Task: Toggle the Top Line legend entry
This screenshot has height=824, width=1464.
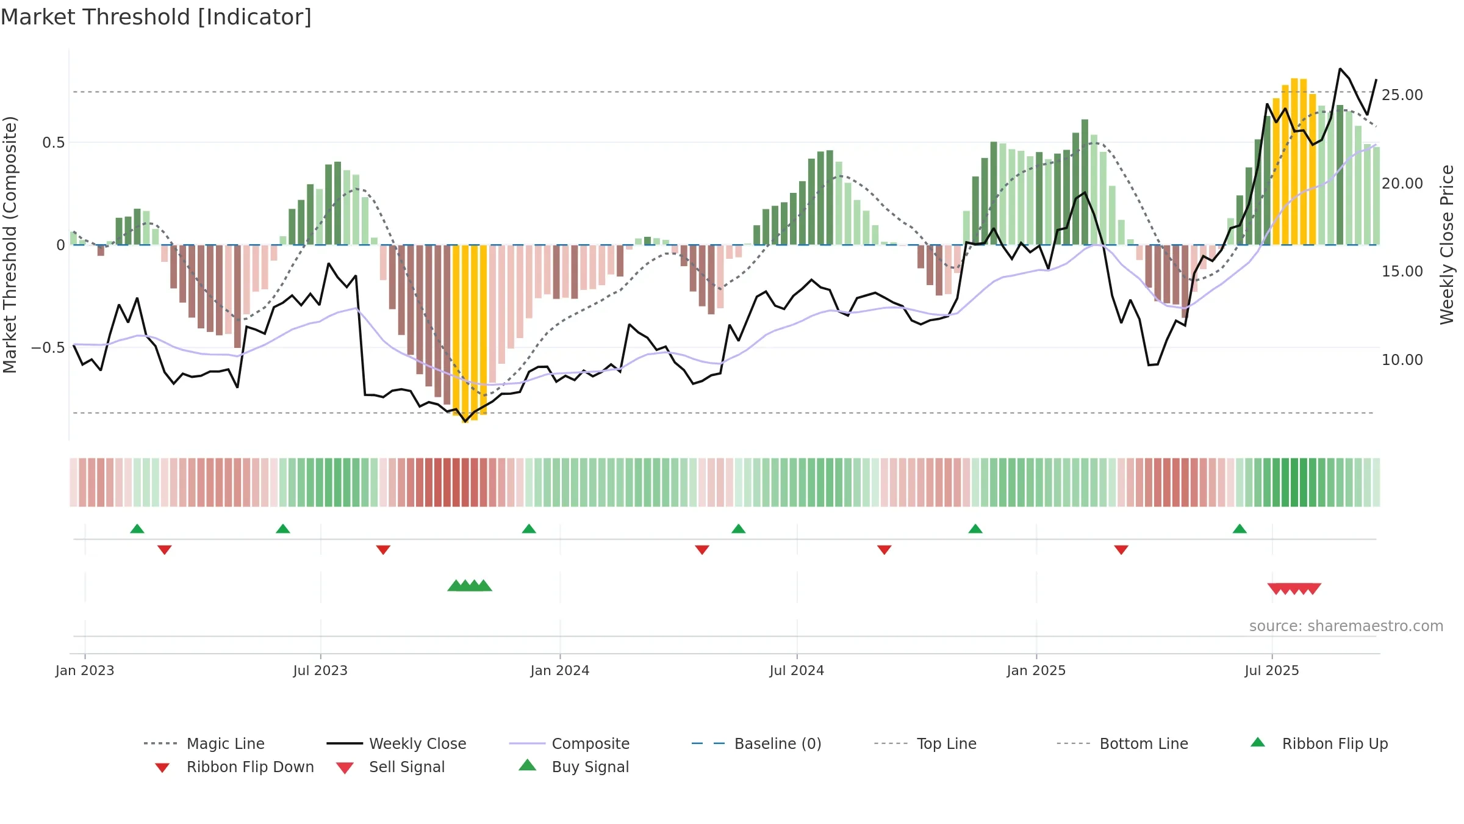Action: (x=925, y=743)
